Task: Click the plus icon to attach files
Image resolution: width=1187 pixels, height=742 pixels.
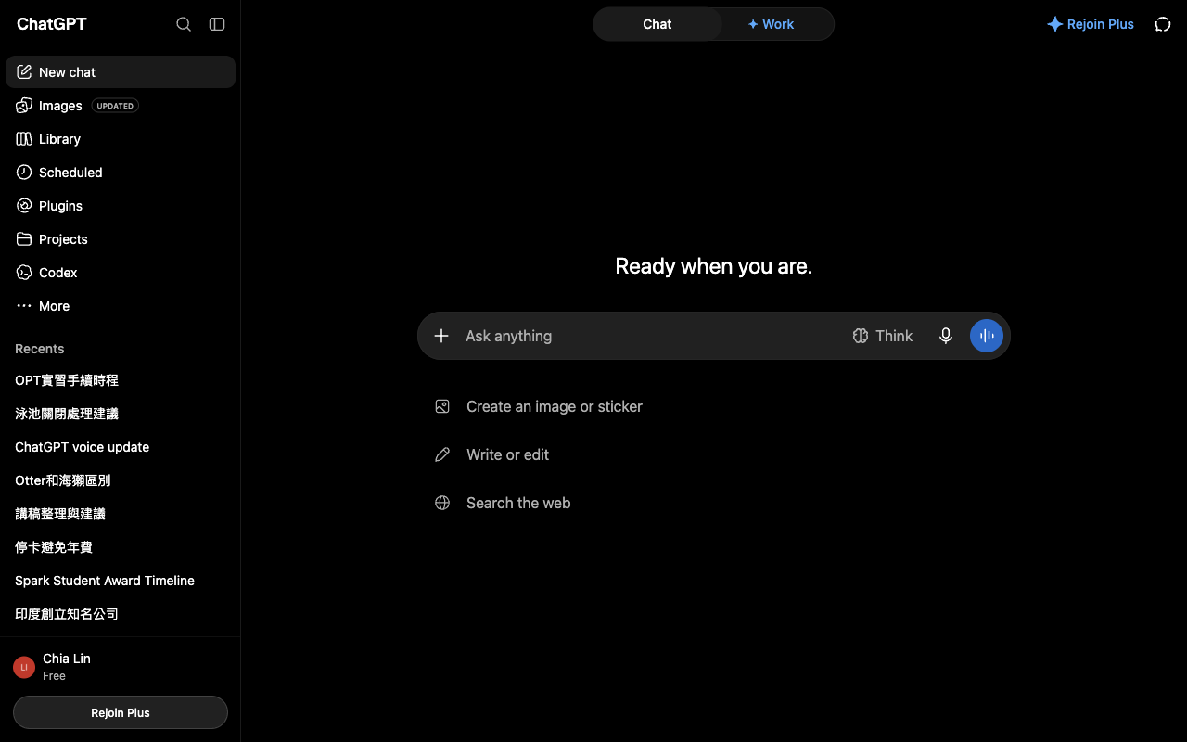Action: (441, 336)
